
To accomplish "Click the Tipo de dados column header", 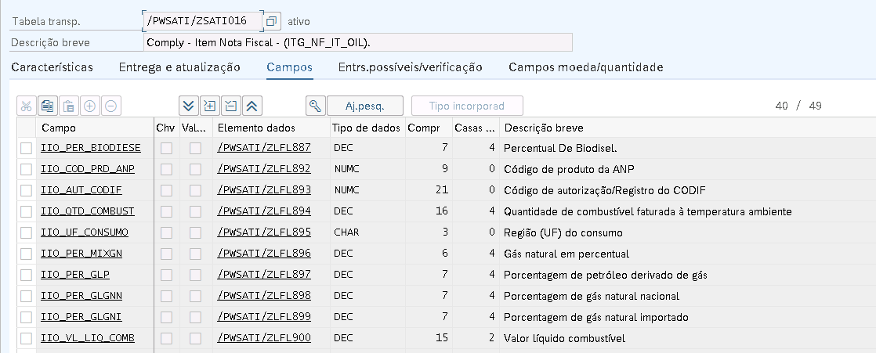I will click(366, 128).
